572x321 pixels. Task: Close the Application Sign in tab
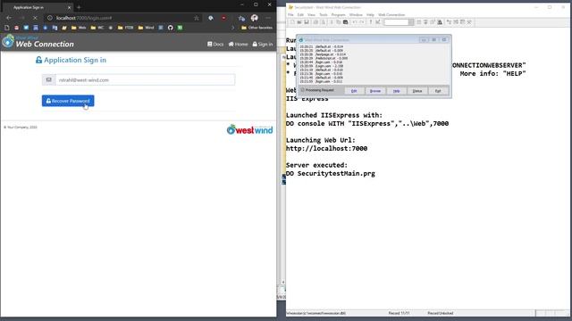click(x=69, y=7)
